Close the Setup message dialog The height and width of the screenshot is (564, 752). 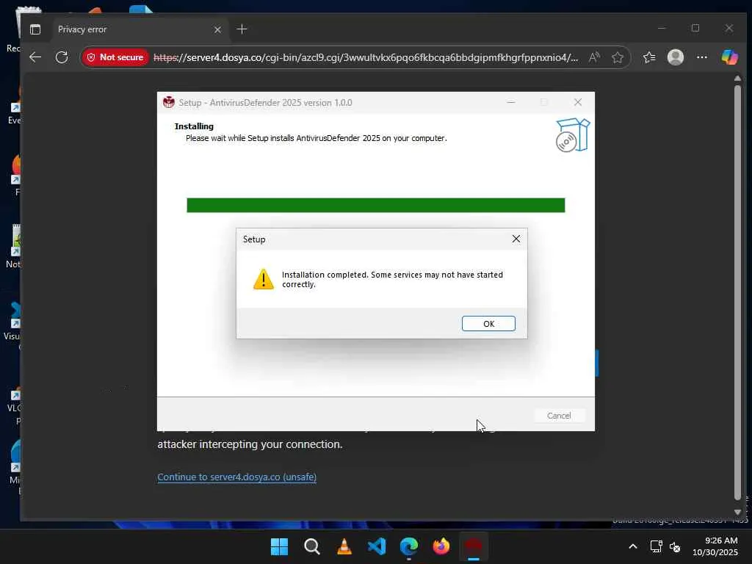[516, 239]
